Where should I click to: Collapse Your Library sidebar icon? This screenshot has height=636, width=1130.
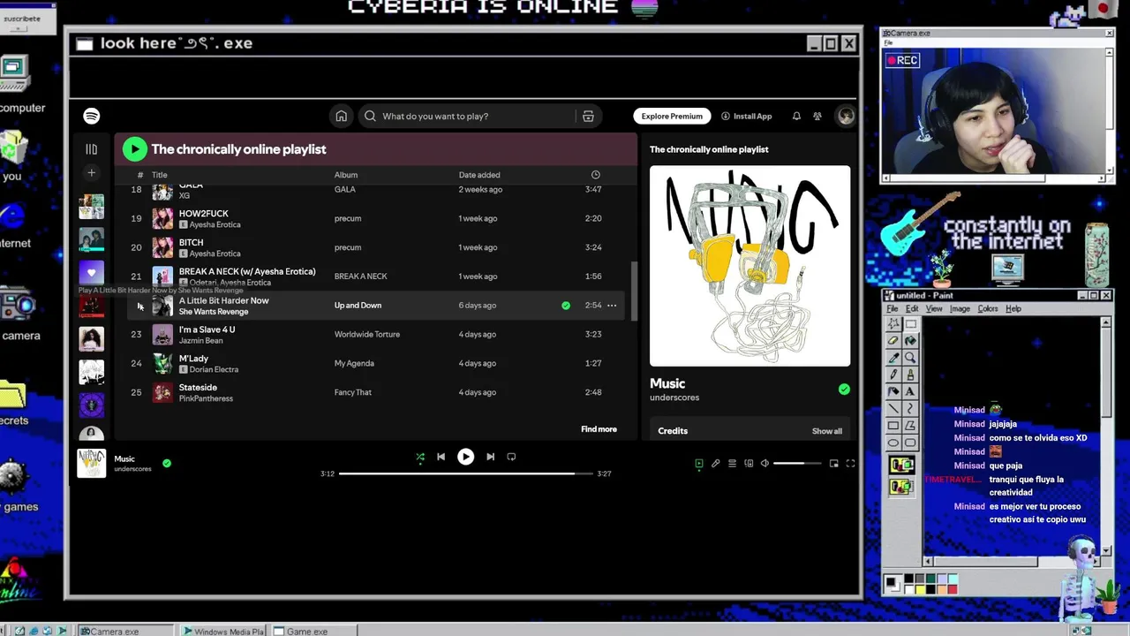tap(91, 149)
